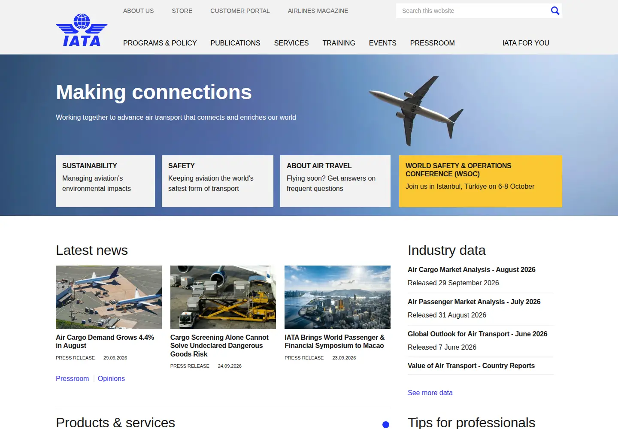The width and height of the screenshot is (618, 429).
Task: Open About Air Travel card
Action: pos(335,181)
